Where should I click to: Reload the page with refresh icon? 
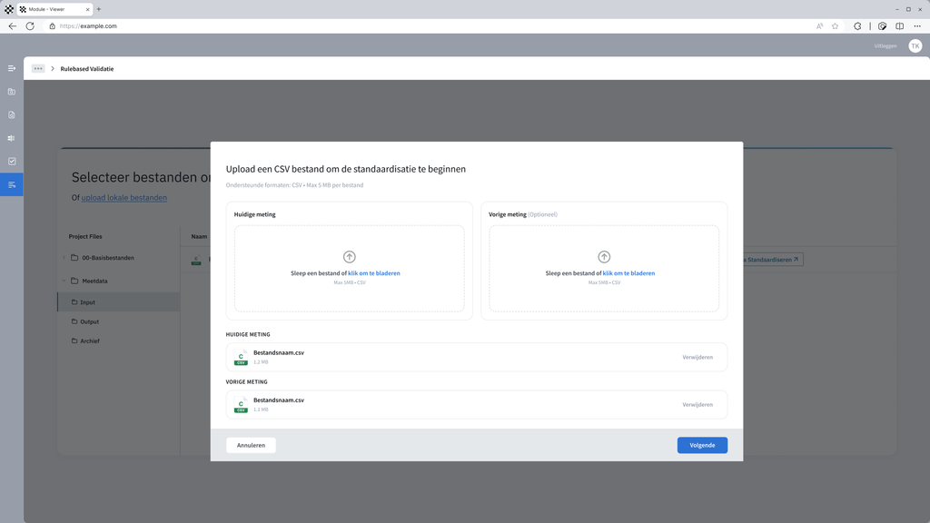pyautogui.click(x=30, y=26)
